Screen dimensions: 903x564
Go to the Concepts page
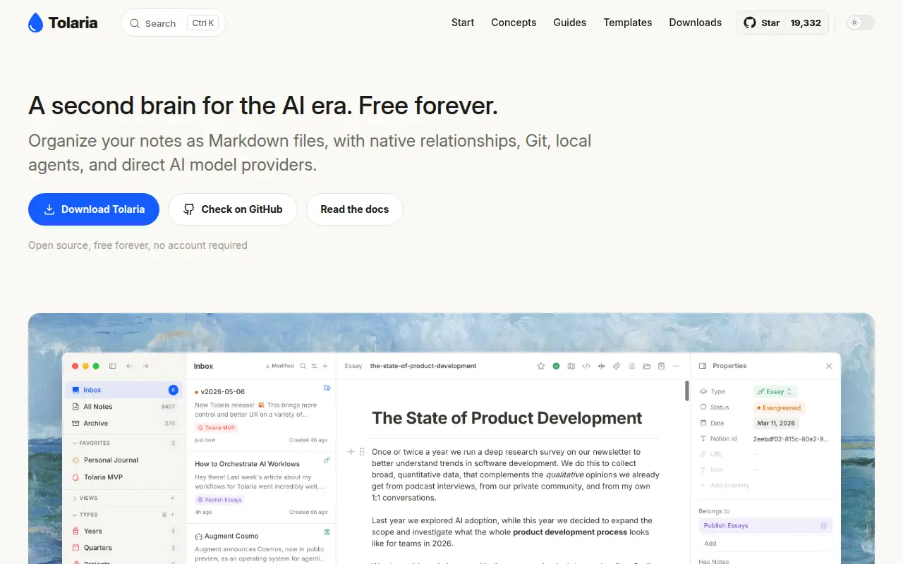pos(514,23)
